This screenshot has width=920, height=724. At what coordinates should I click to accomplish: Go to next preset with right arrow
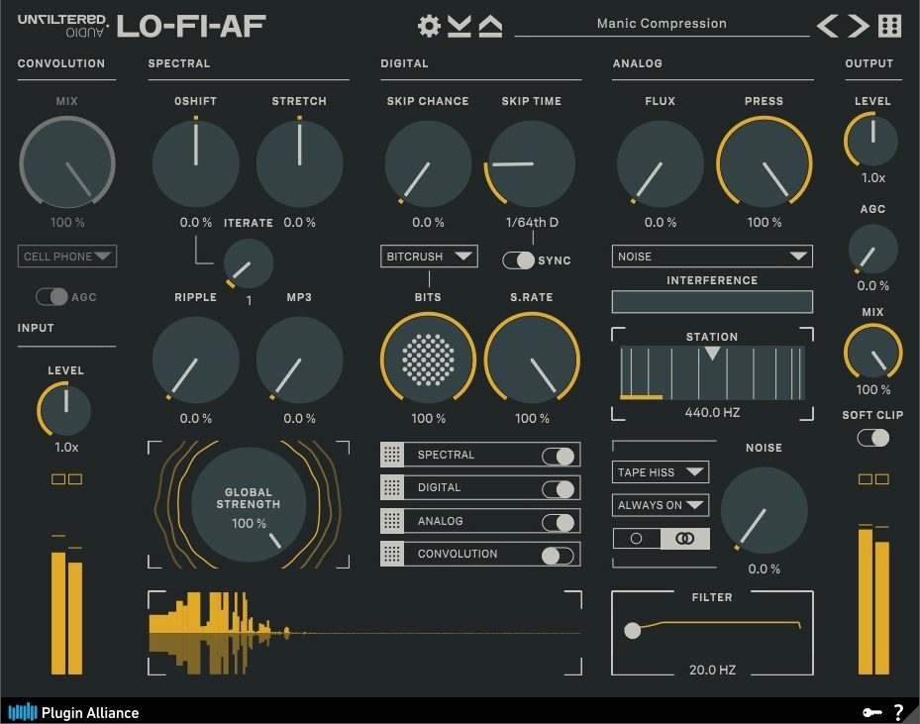tap(859, 26)
